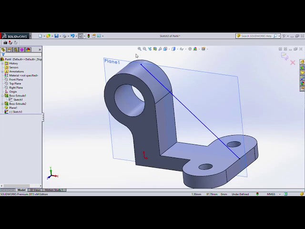The height and width of the screenshot is (229, 305).
Task: Collapse the Boss-Extrude1 feature
Action: 2,96
